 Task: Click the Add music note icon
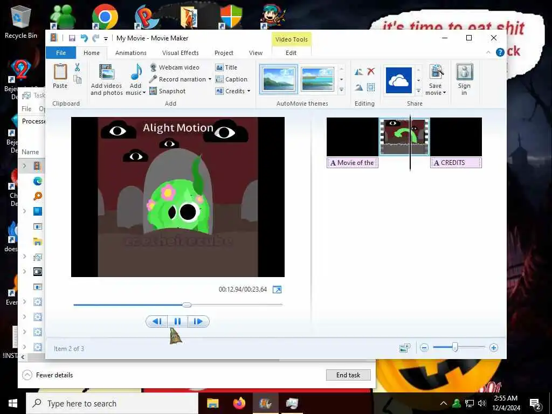(136, 72)
